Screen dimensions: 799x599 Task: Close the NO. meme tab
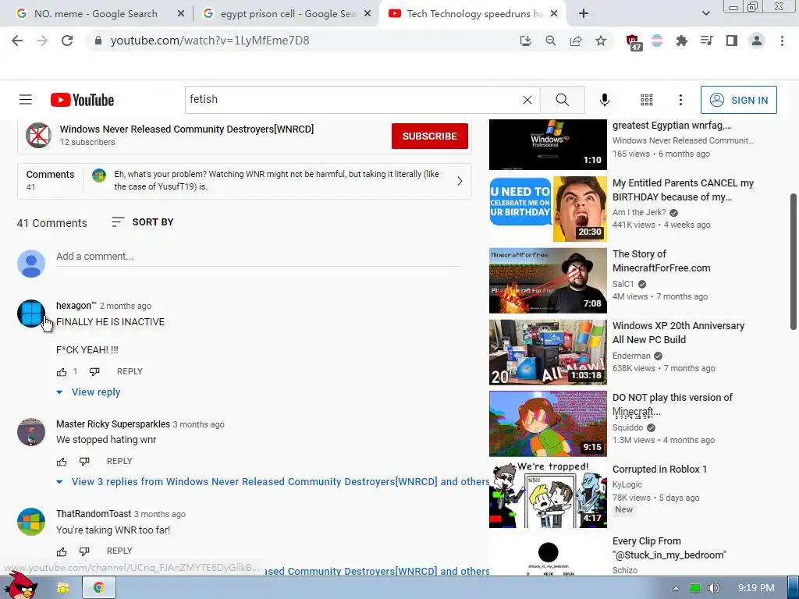pyautogui.click(x=181, y=14)
